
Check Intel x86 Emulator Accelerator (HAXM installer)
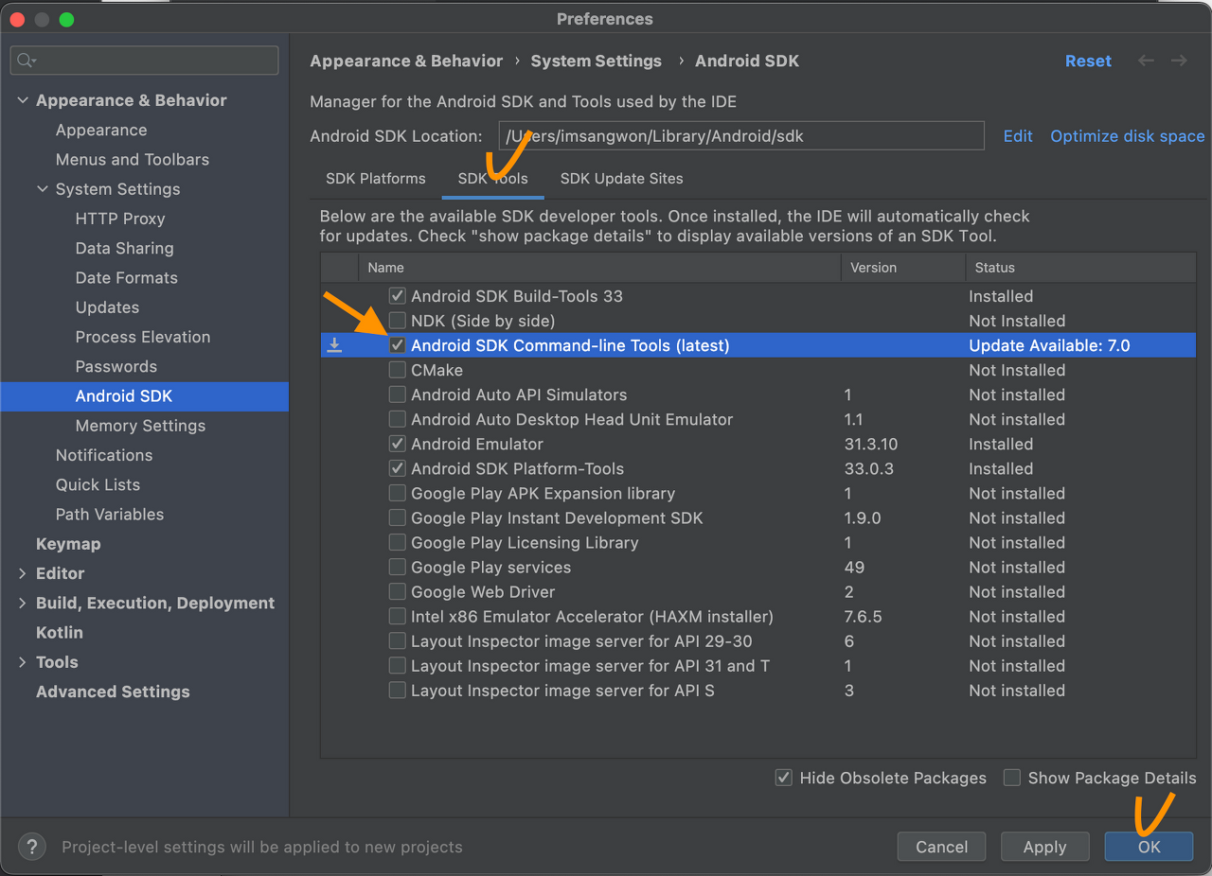tap(398, 616)
